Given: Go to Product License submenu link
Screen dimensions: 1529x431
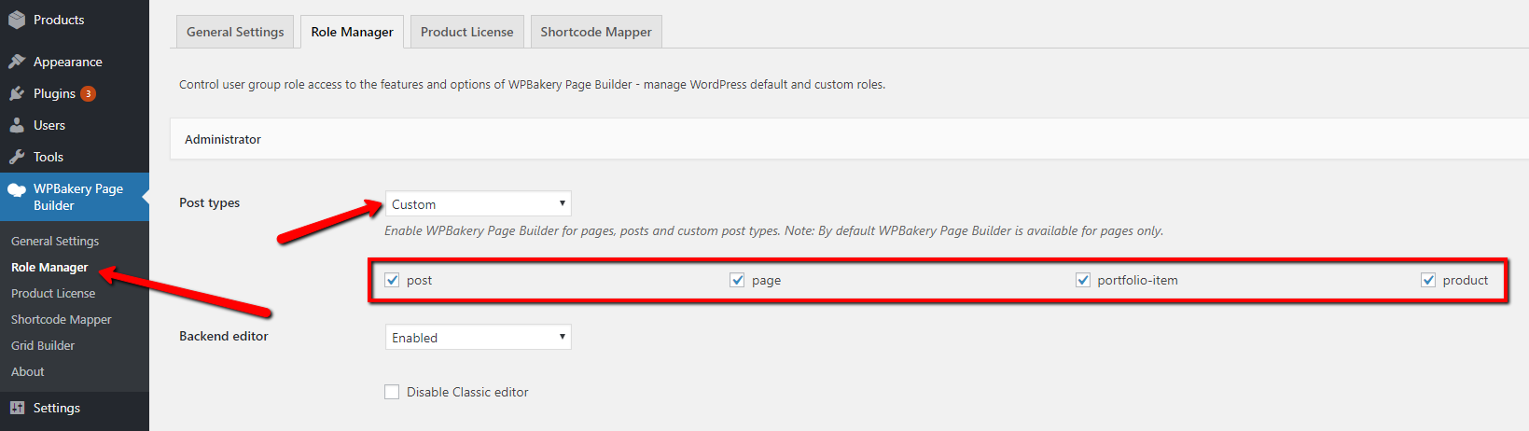Looking at the screenshot, I should coord(53,293).
